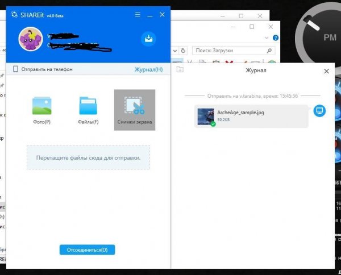
Task: Click the SHAREit logo icon
Action: tap(14, 15)
